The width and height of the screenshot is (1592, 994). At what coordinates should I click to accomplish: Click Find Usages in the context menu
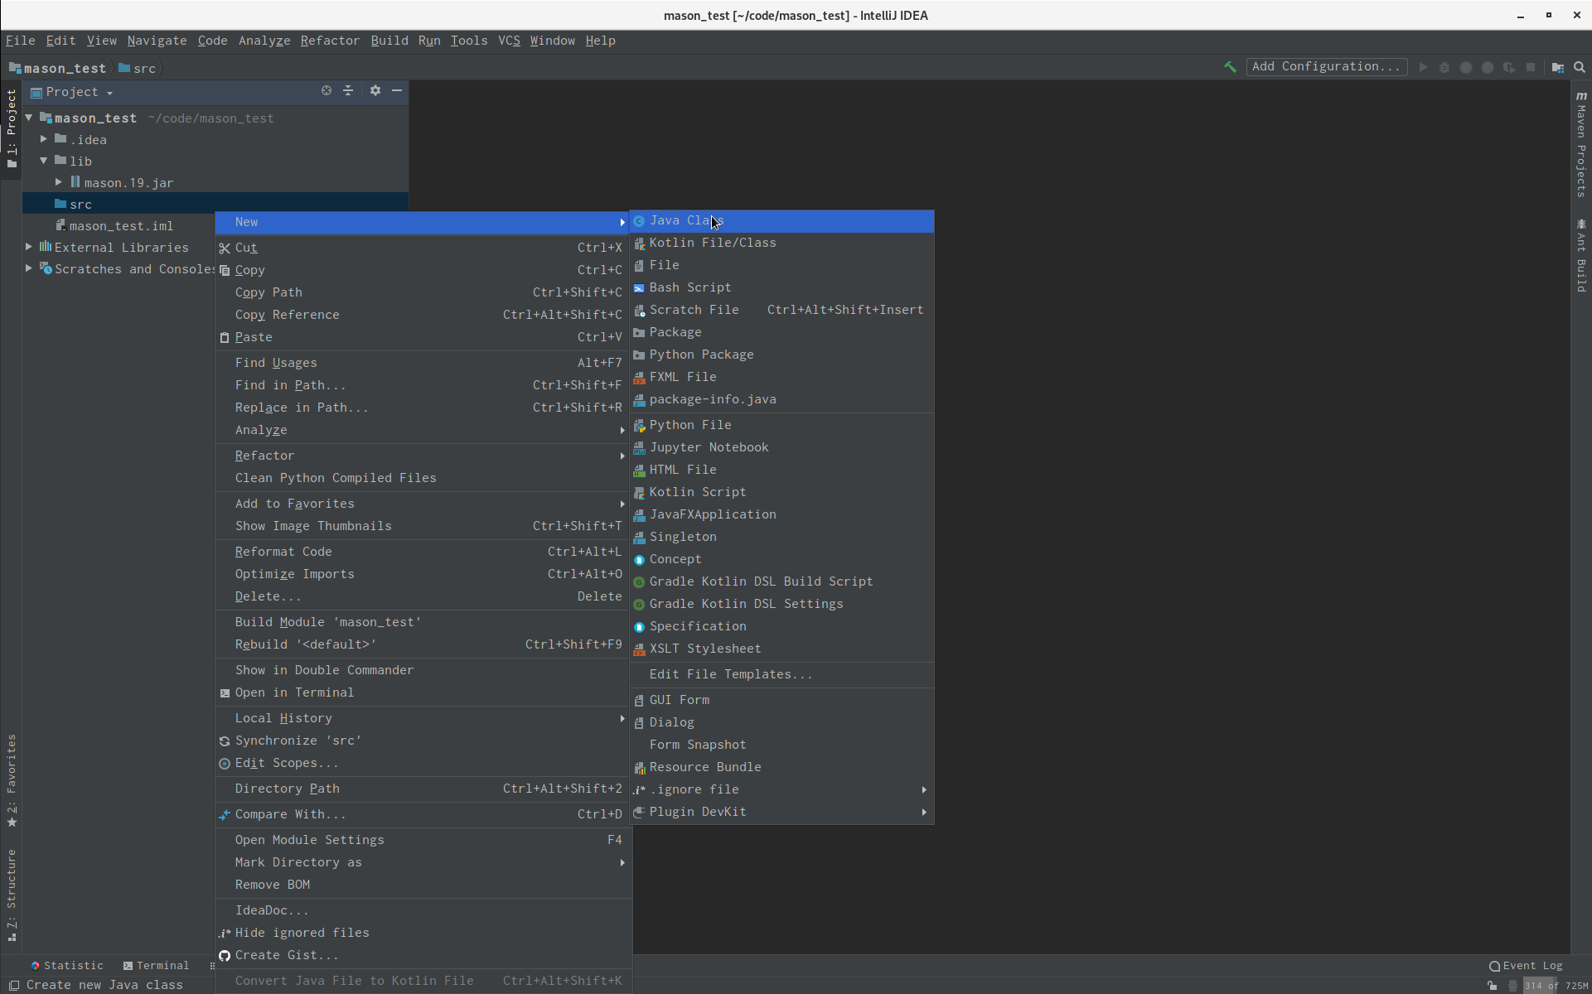[423, 363]
